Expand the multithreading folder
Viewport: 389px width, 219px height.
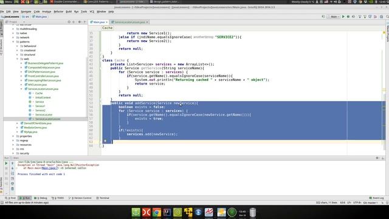13,29
